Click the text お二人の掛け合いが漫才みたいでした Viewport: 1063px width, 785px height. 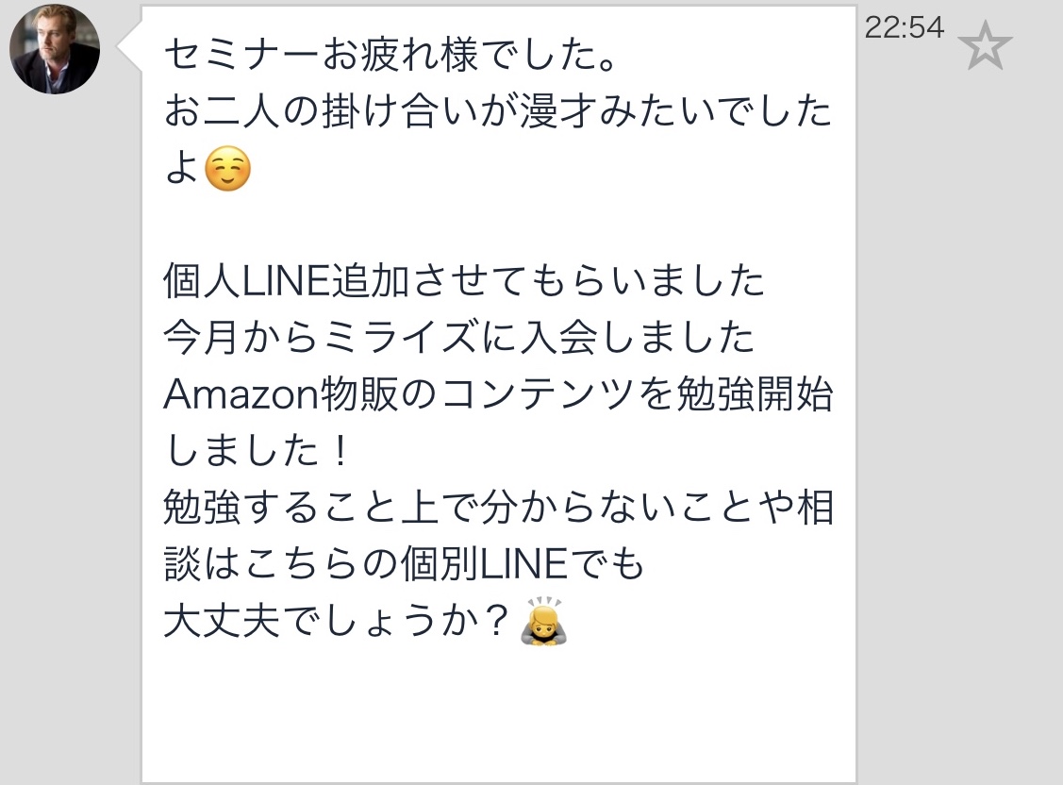pyautogui.click(x=498, y=111)
